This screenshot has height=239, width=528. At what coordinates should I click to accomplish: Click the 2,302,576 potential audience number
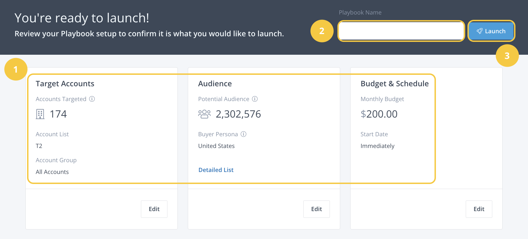tap(238, 114)
